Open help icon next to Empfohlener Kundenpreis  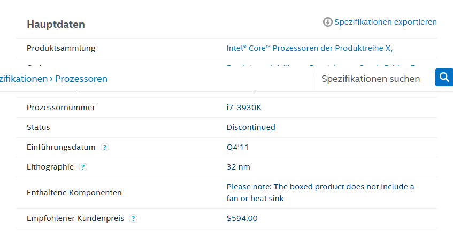[x=133, y=218]
